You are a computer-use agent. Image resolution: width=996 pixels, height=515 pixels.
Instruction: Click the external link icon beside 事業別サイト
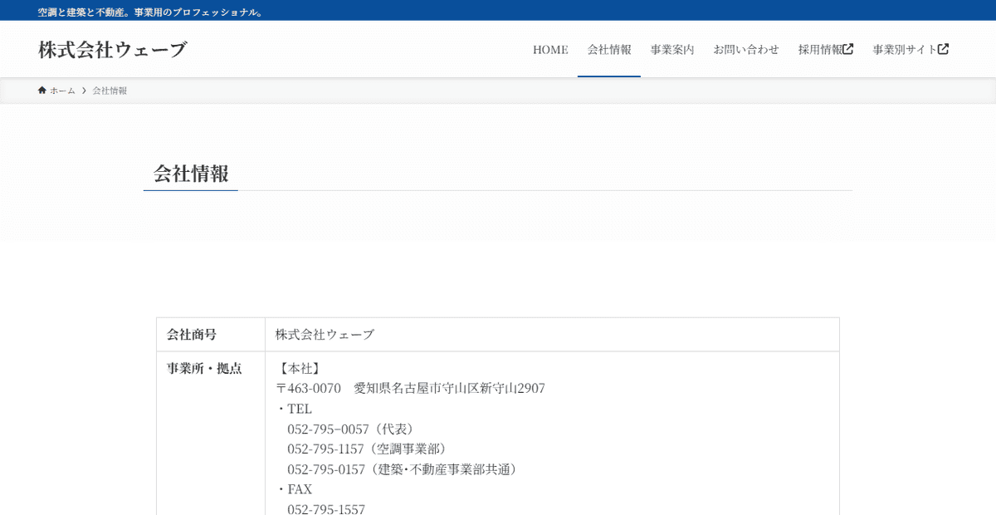[945, 48]
